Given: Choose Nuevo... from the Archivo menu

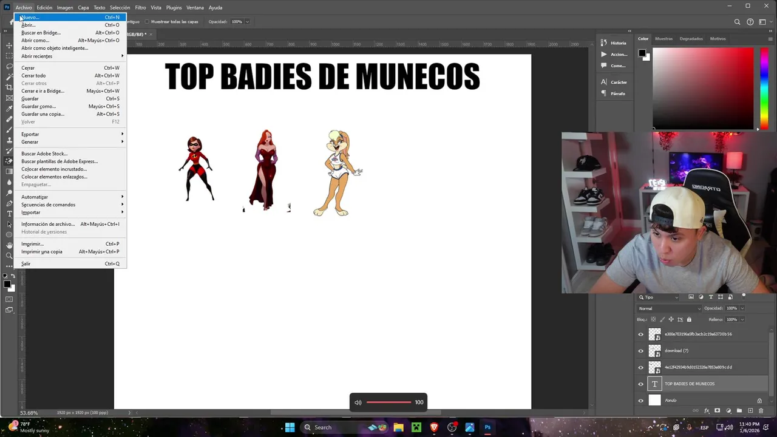Looking at the screenshot, I should 70,18.
